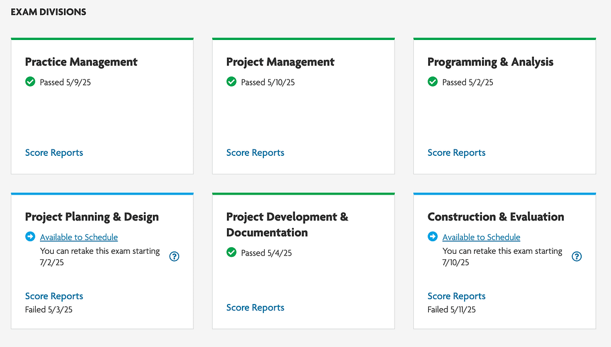
Task: Click green checkmark beside Passed 5/2/25
Action: click(x=432, y=82)
